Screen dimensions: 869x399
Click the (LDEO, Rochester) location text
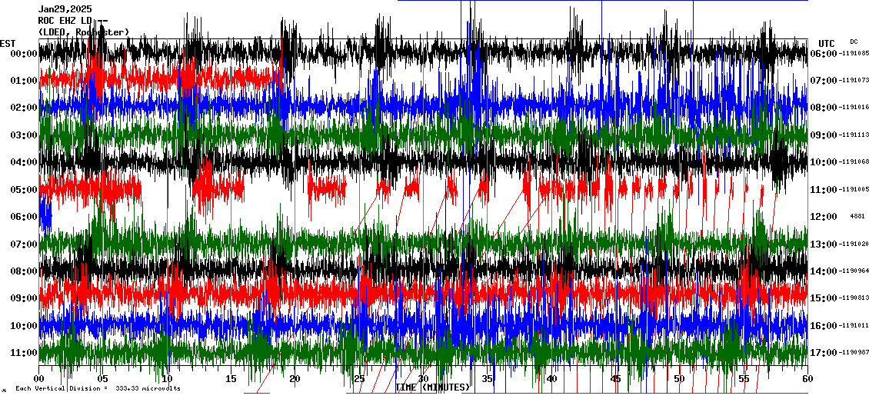click(x=84, y=32)
